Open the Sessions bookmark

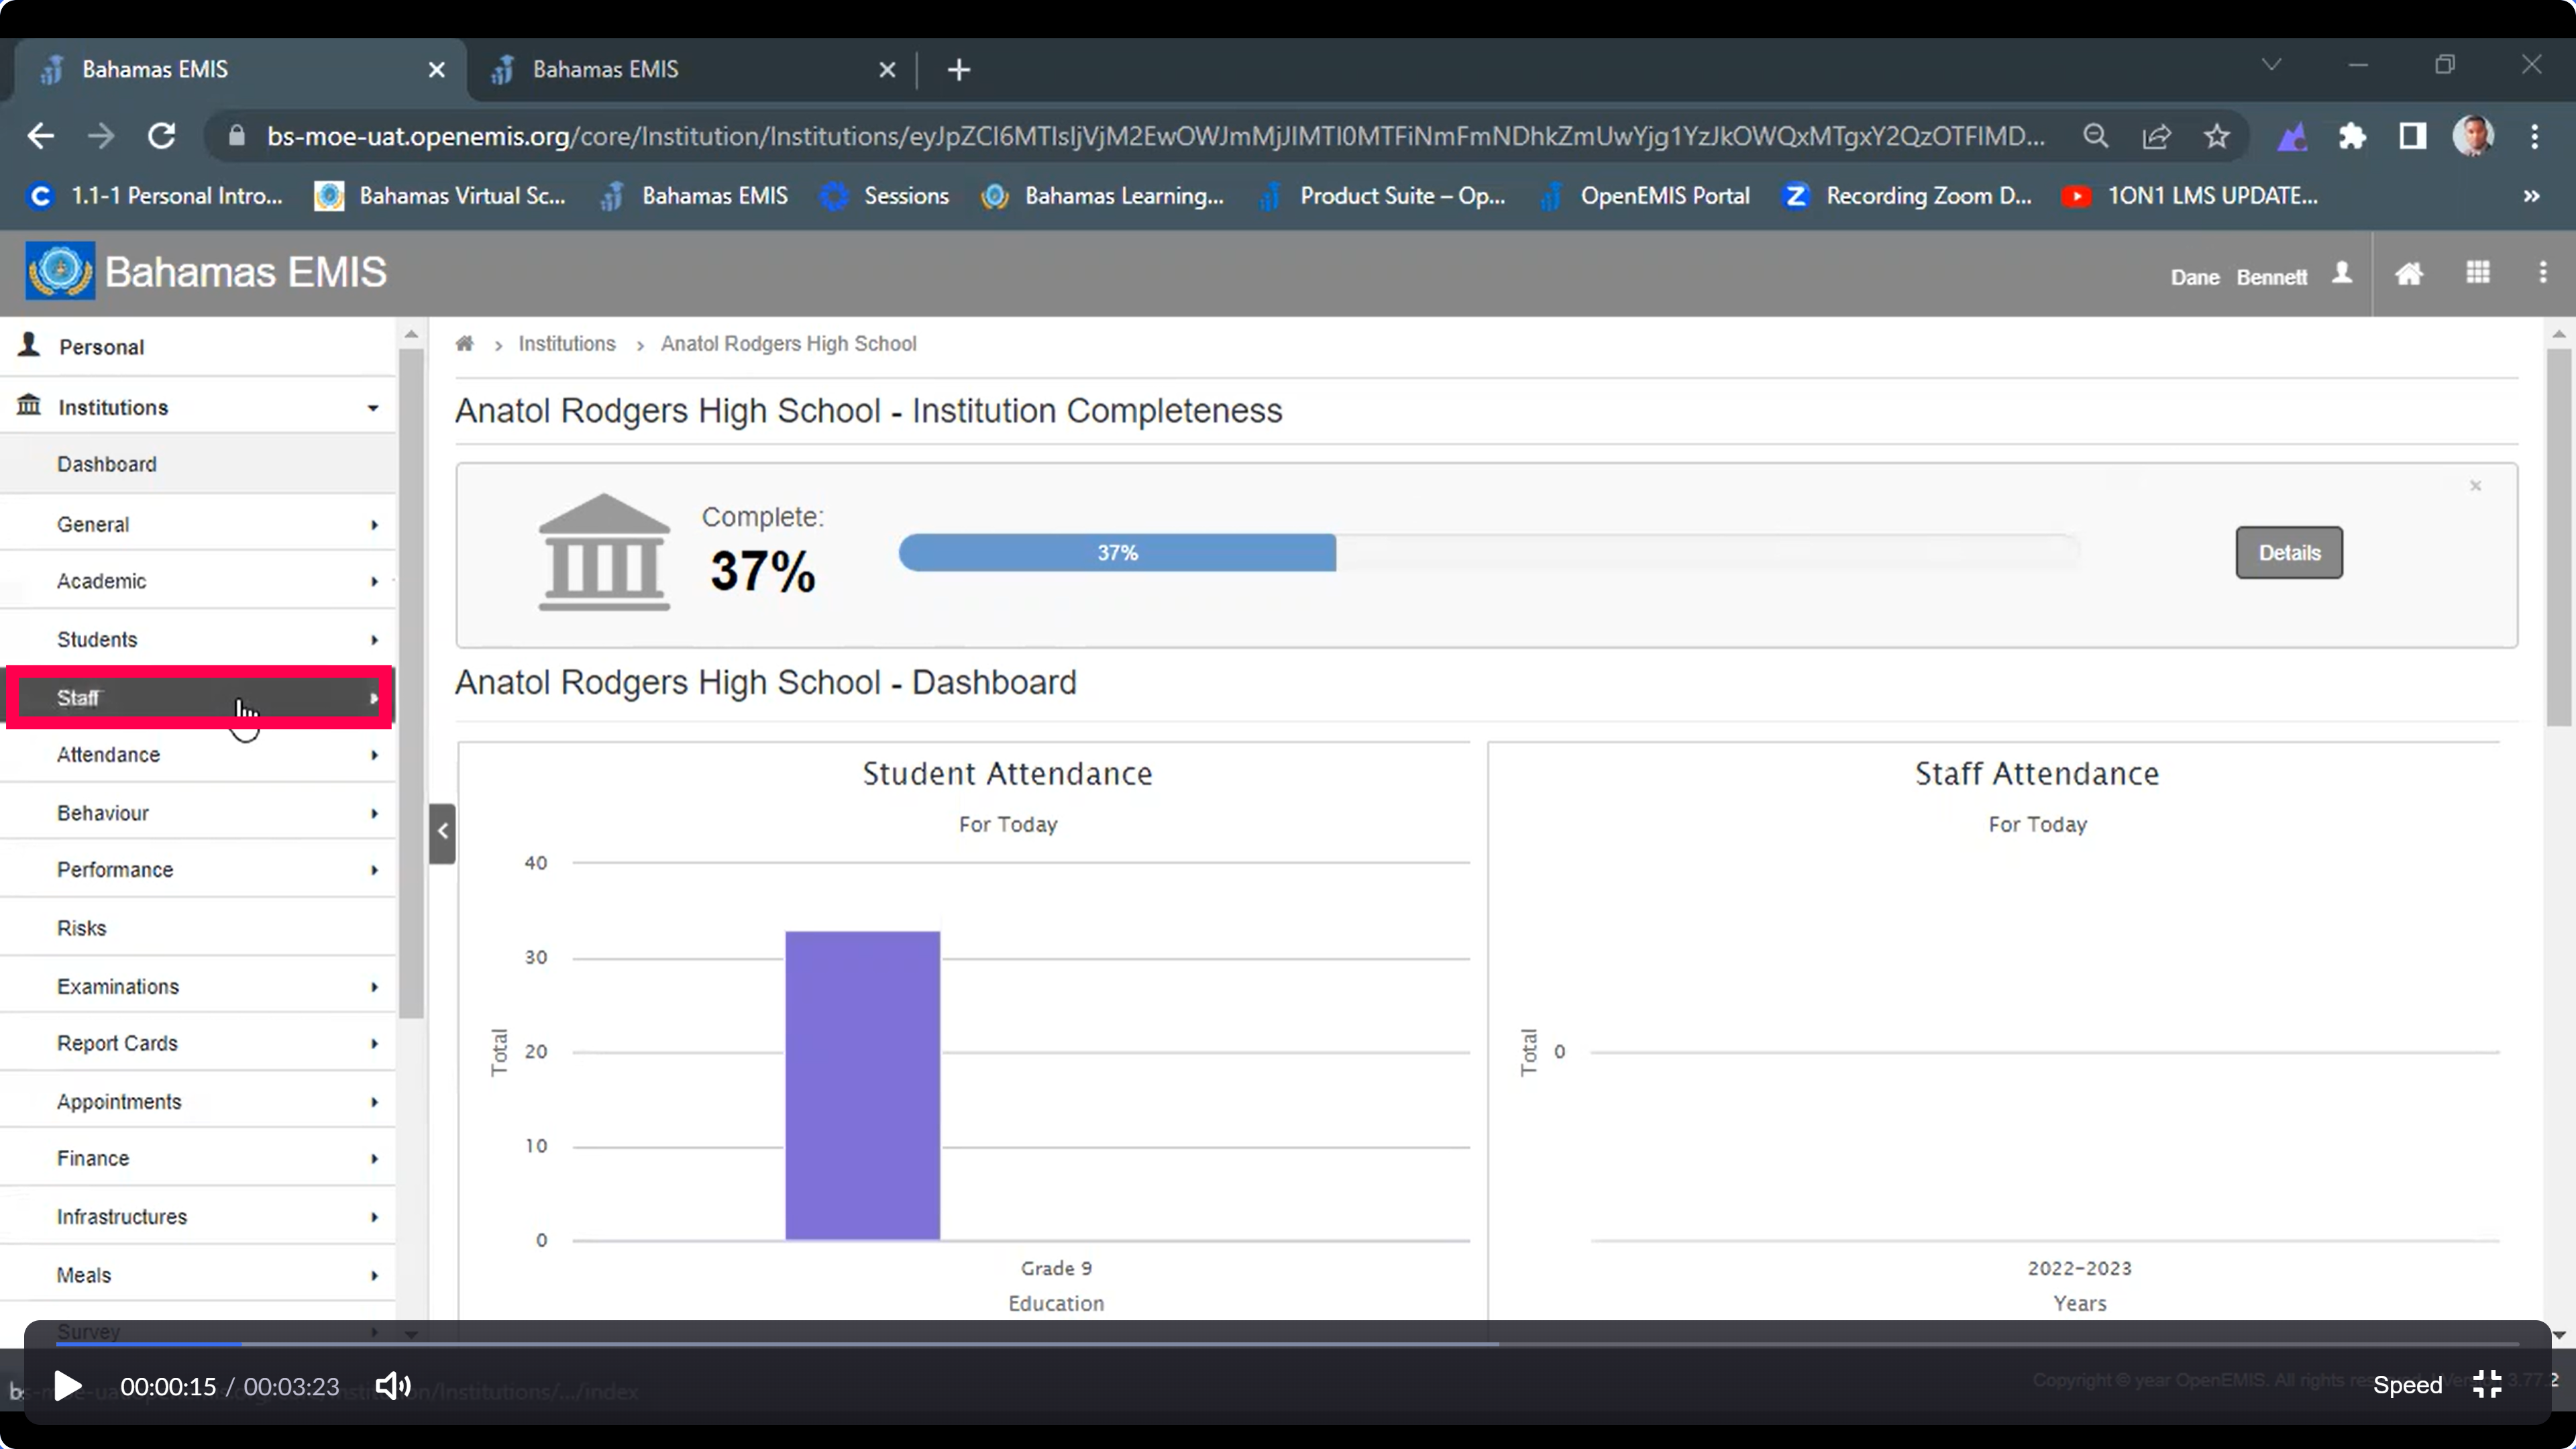tap(884, 196)
